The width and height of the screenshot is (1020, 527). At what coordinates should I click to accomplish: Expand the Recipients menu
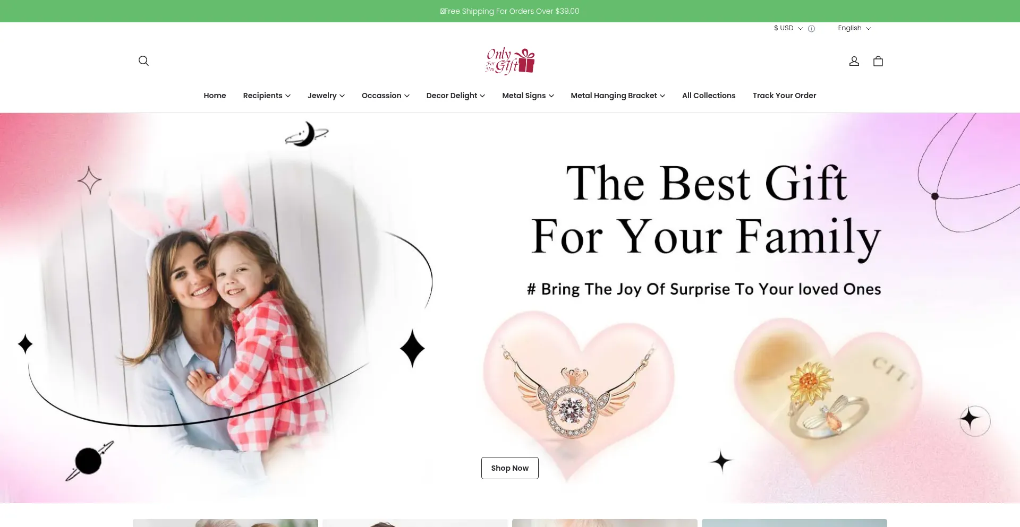click(x=267, y=96)
